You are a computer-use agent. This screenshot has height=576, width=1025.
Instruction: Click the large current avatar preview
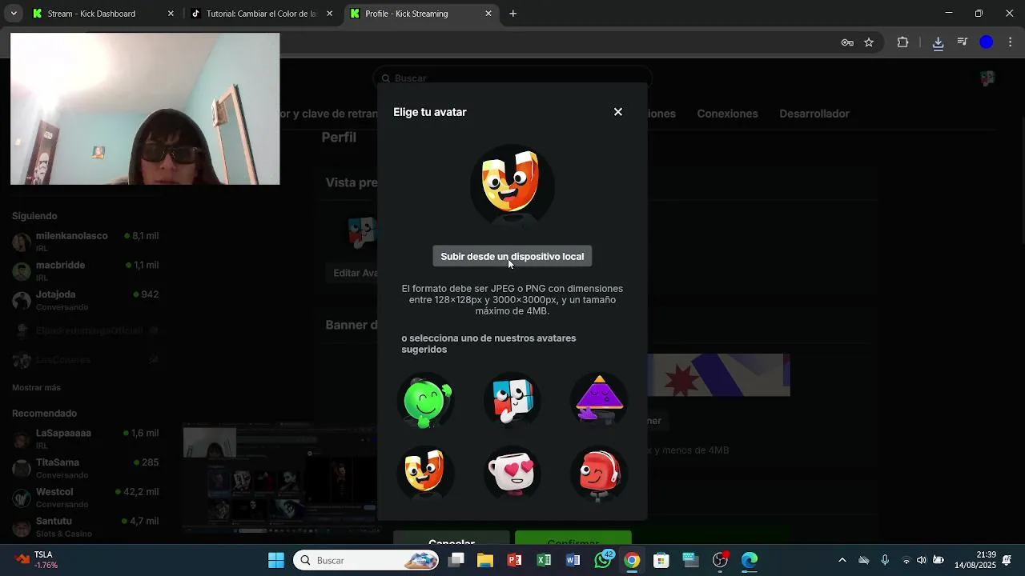(x=512, y=186)
